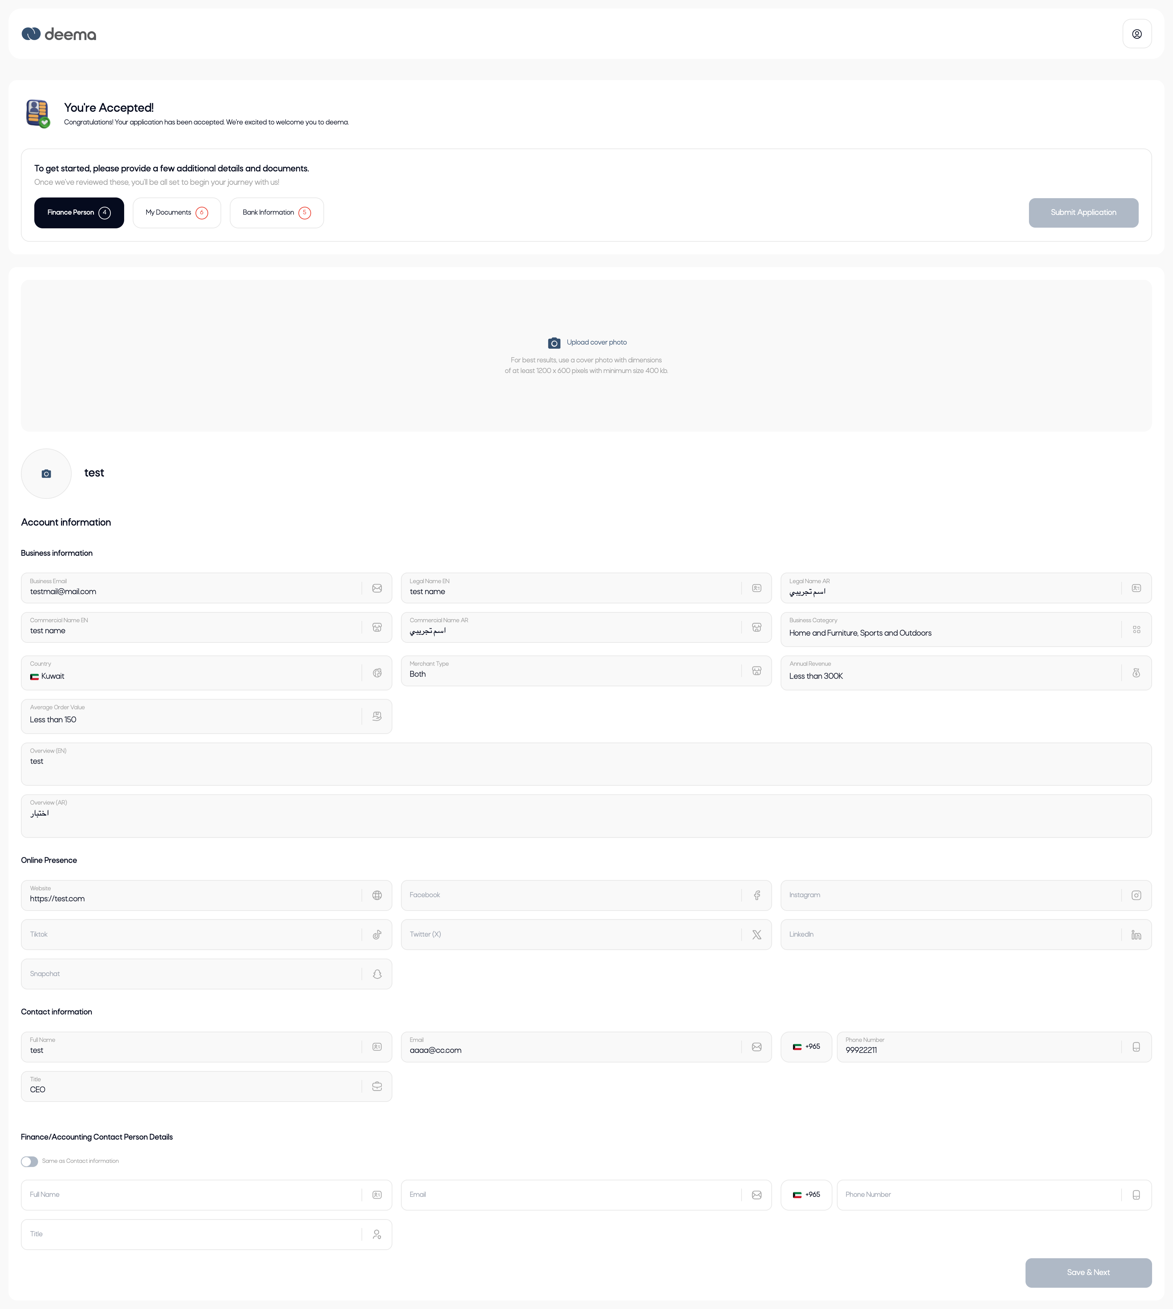Click the user profile icon in header
This screenshot has width=1173, height=1309.
tap(1137, 34)
